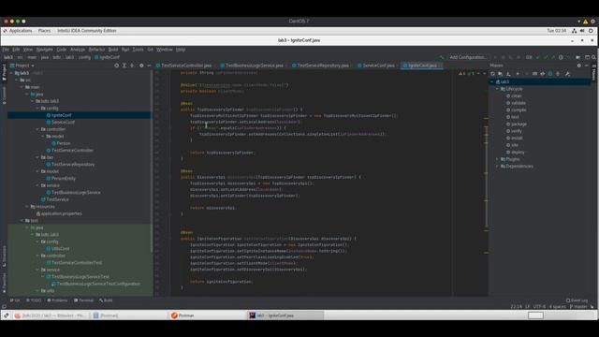Open Event Log in status bar
Screen dimensions: 599x337
click(x=577, y=300)
